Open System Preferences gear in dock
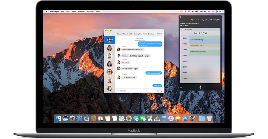The image size is (268, 139). click(x=192, y=118)
